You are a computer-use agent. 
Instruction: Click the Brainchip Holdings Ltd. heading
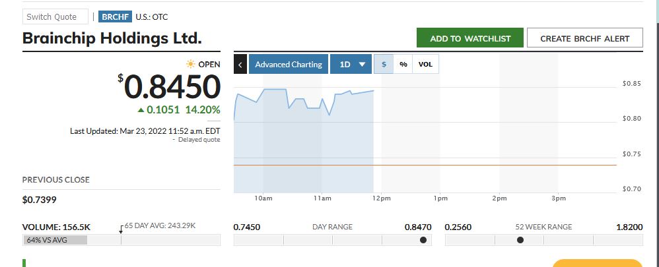tap(112, 38)
